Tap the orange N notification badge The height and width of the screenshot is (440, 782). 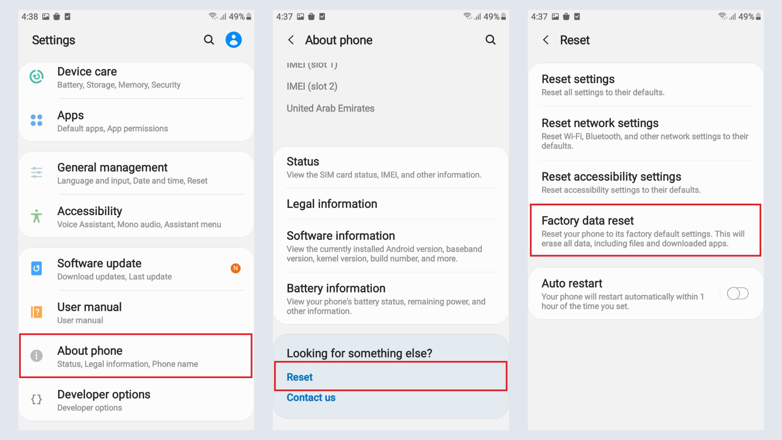point(235,268)
